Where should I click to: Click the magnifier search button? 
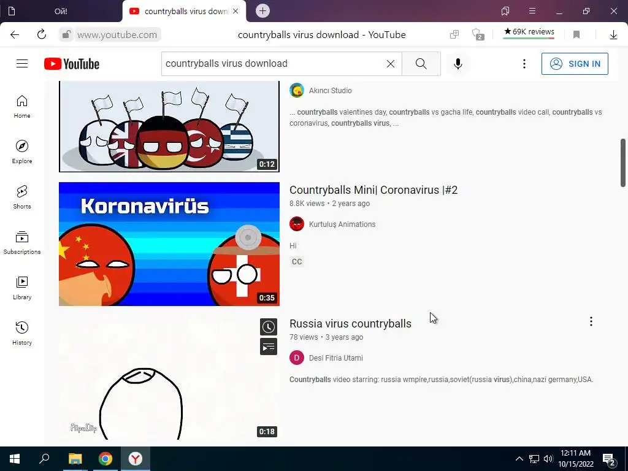[421, 64]
